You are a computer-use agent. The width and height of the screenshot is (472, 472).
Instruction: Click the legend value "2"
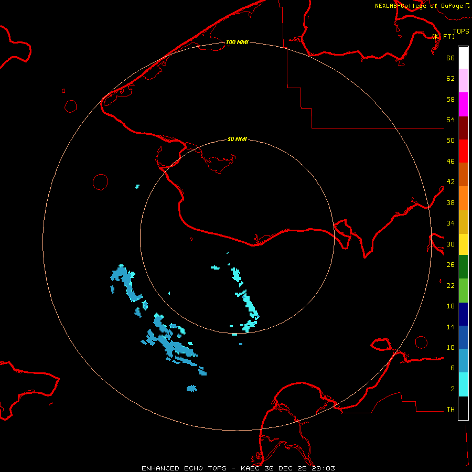point(452,389)
